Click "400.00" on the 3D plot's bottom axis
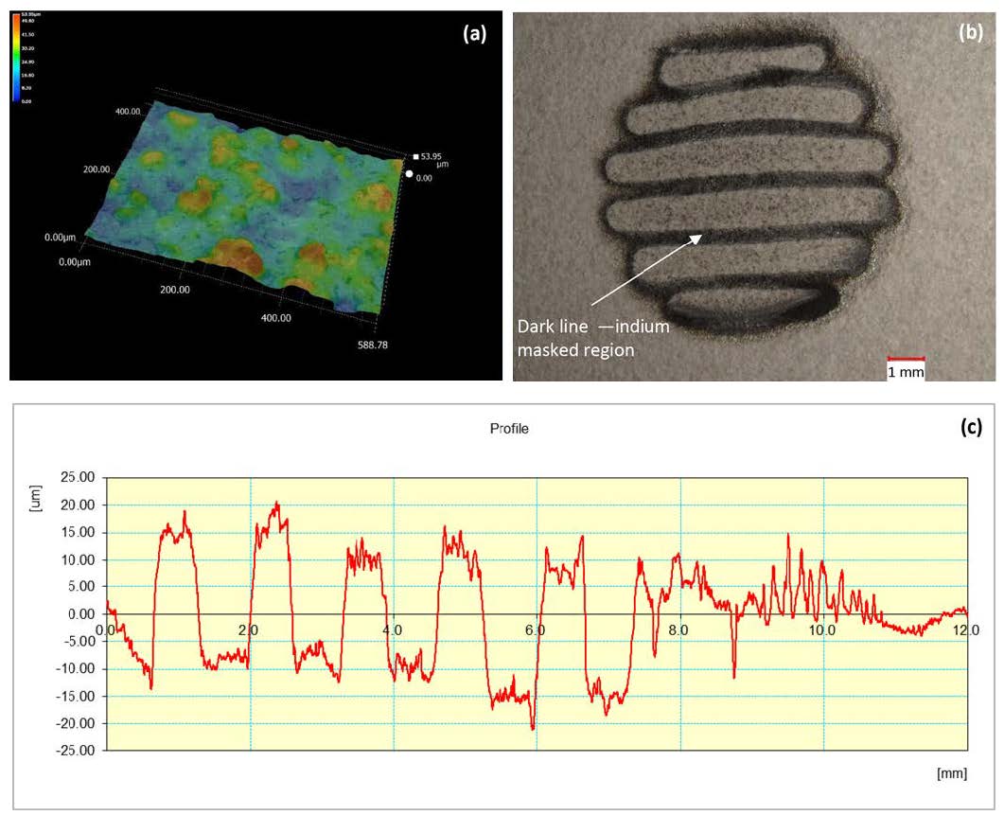This screenshot has width=1004, height=815. click(276, 318)
